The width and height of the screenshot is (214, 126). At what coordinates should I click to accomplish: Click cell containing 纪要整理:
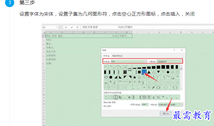51,56
